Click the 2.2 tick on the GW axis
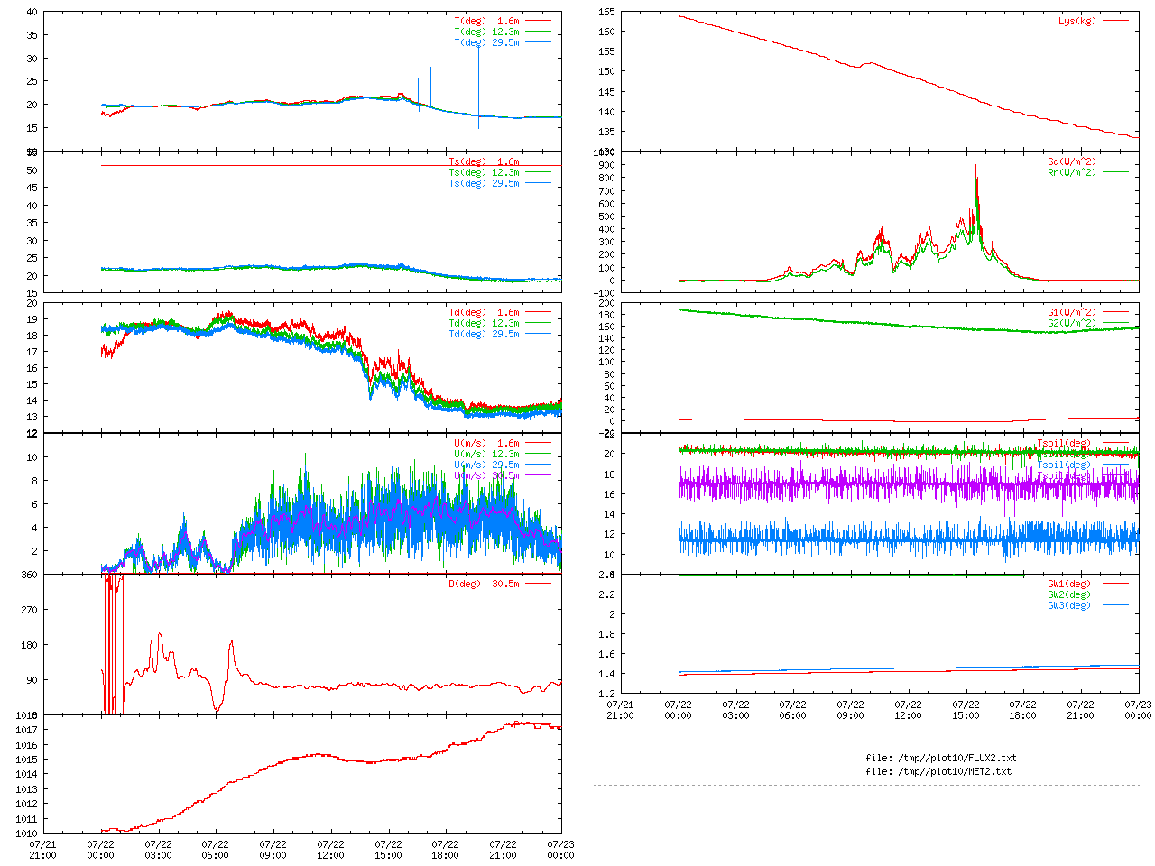Image resolution: width=1155 pixels, height=866 pixels. [x=607, y=594]
